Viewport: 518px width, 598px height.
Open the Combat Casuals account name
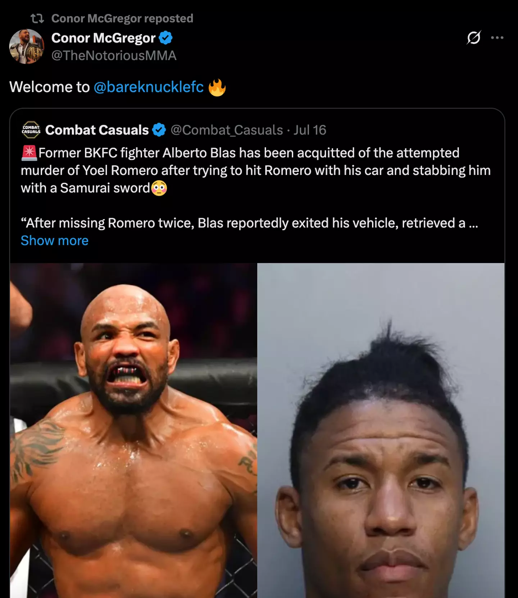click(97, 130)
